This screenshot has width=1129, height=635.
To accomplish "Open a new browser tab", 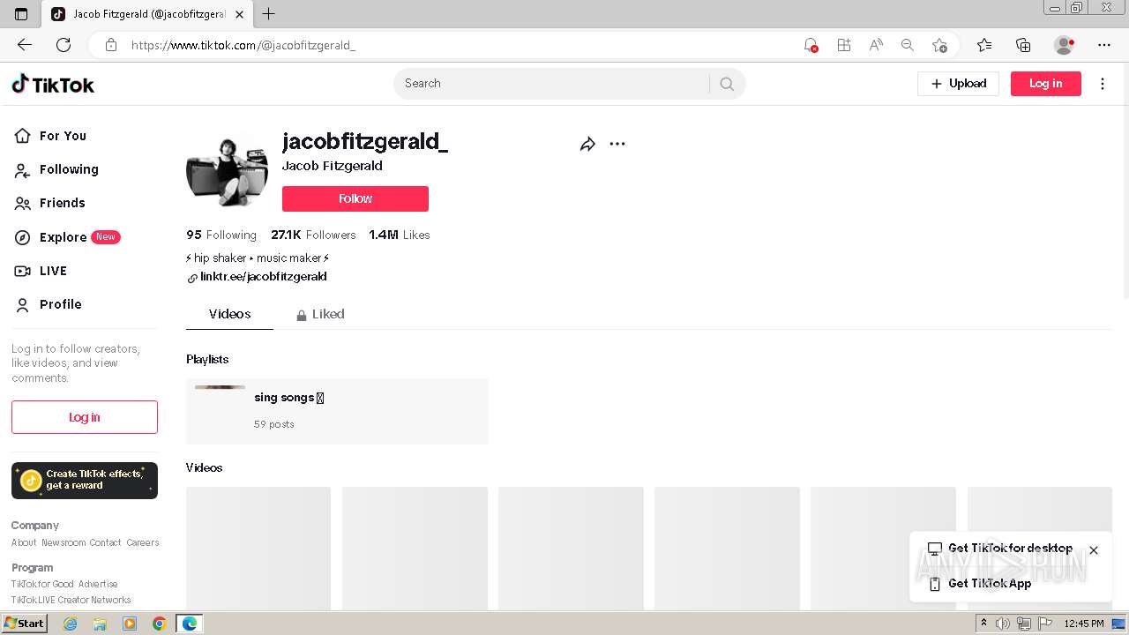I will 269,14.
